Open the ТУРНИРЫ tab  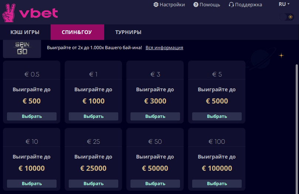[x=128, y=32]
